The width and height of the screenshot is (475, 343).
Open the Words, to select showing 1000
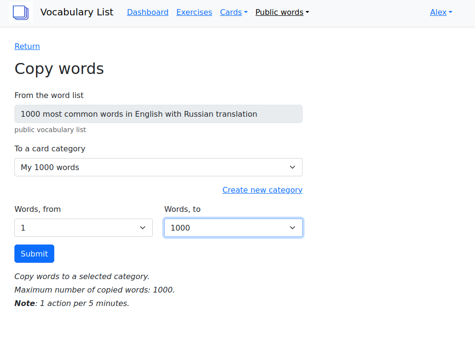click(x=226, y=228)
